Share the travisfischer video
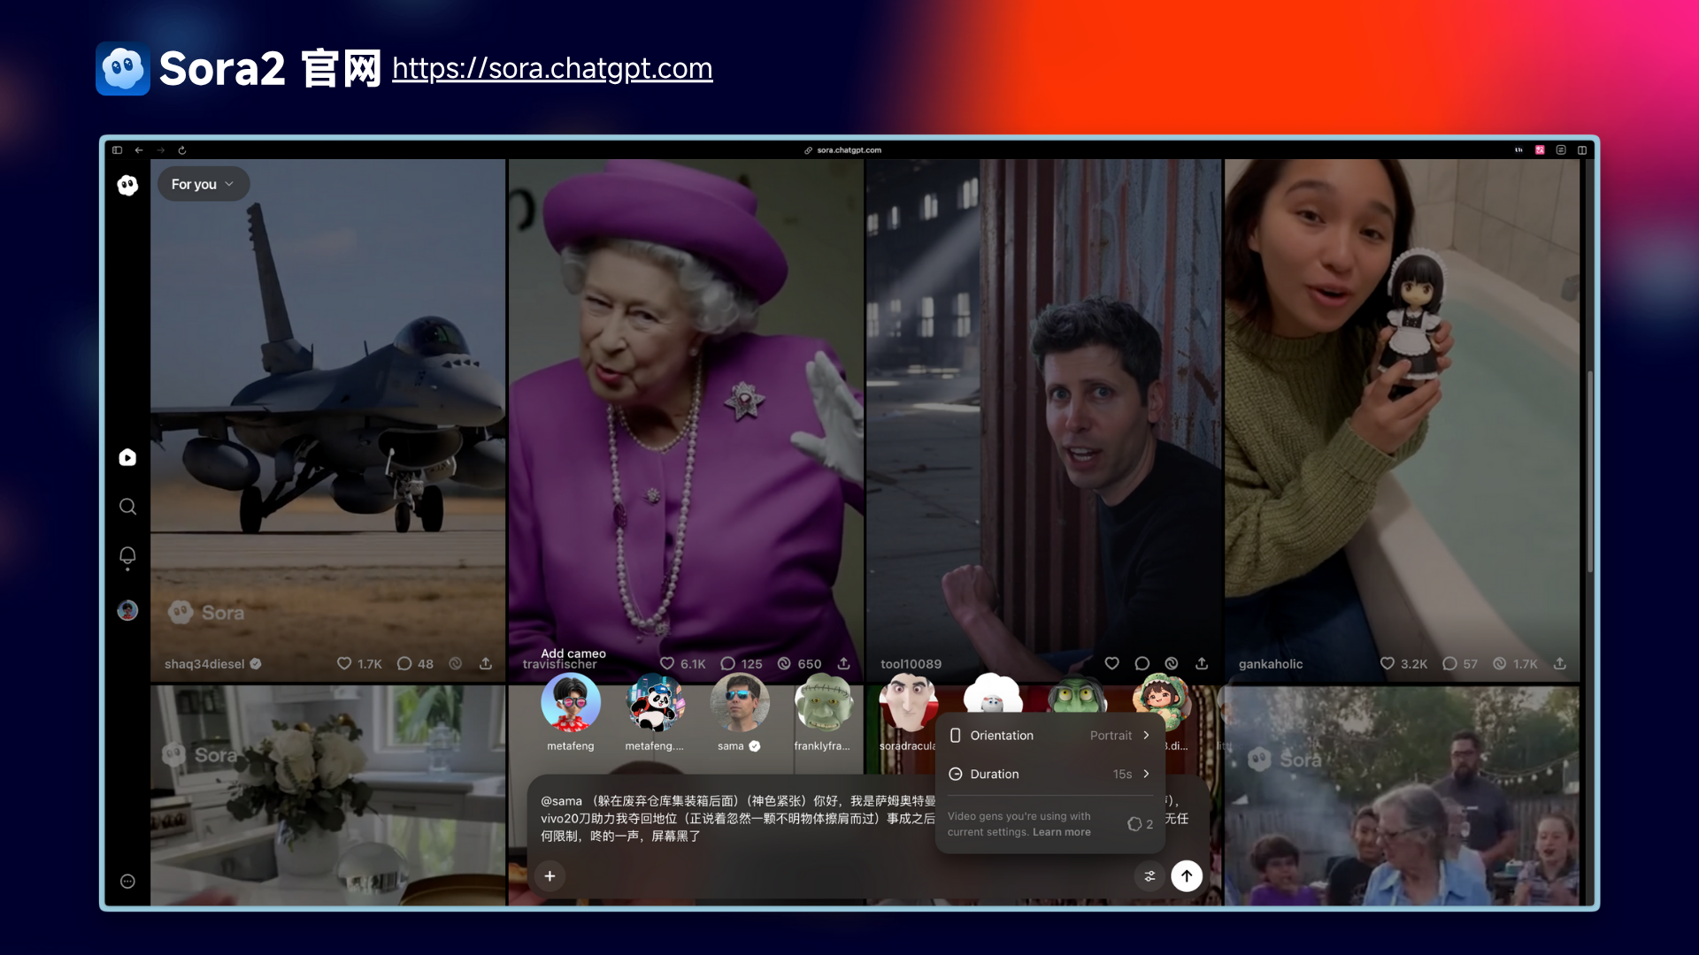 pos(843,663)
